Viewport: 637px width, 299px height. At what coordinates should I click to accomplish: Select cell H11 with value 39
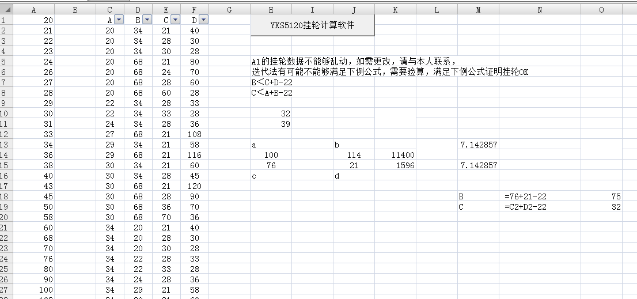point(271,124)
